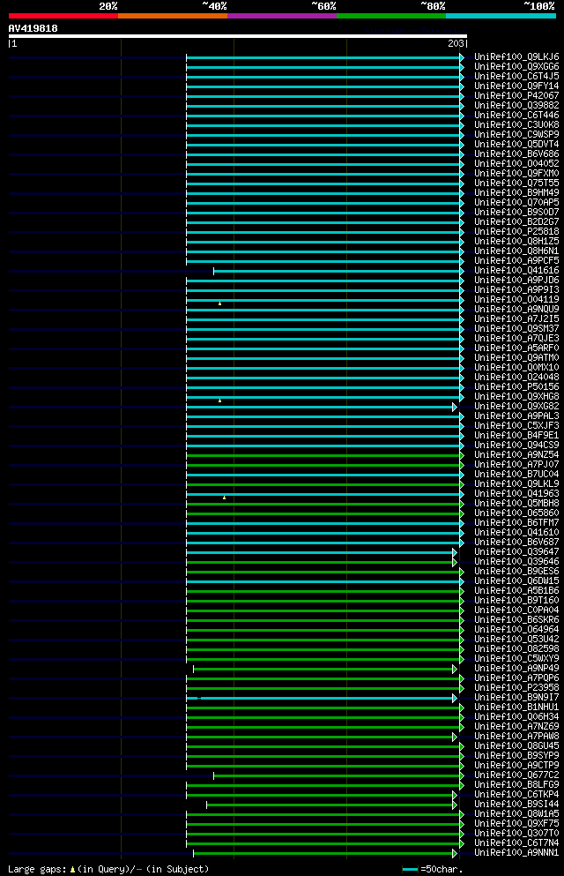Select the label UniRef100_C5XJF3
This screenshot has height=876, width=564.
pyautogui.click(x=516, y=426)
